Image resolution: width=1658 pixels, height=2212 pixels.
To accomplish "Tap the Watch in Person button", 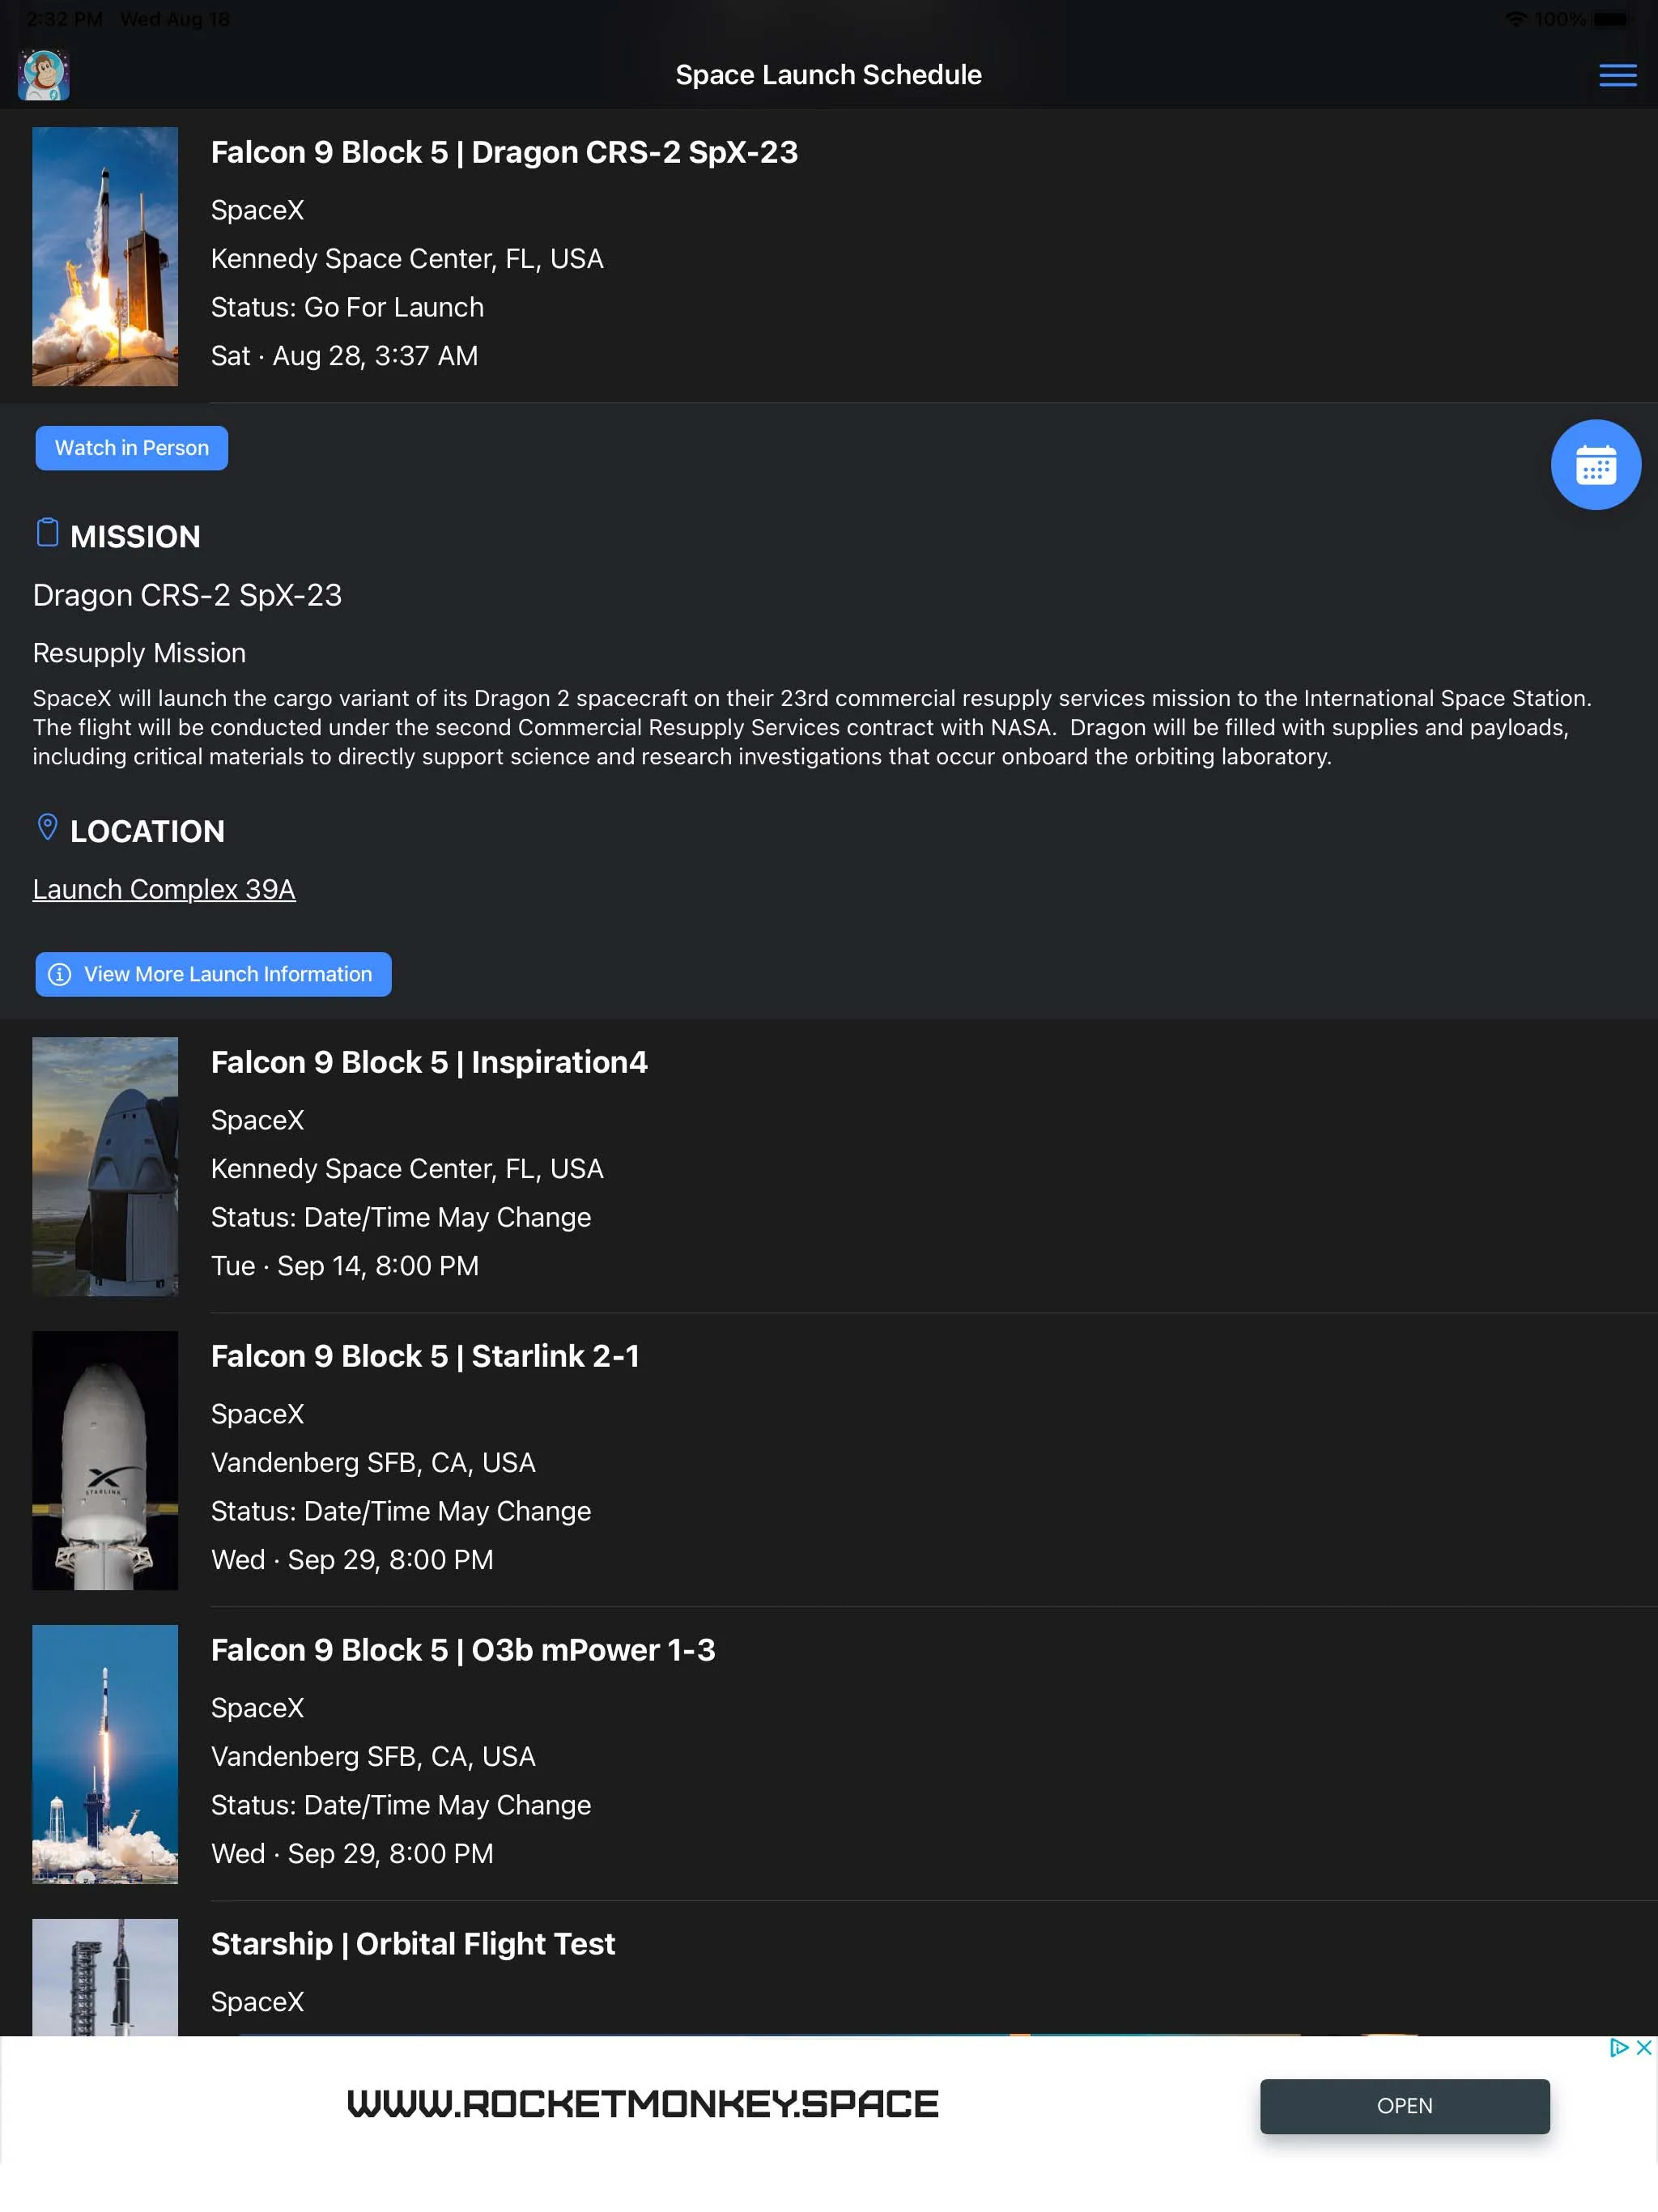I will (x=130, y=448).
